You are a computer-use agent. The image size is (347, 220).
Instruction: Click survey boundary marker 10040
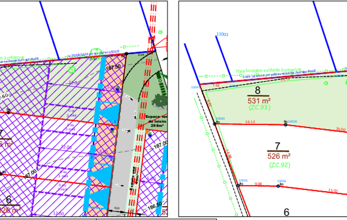tap(215, 124)
